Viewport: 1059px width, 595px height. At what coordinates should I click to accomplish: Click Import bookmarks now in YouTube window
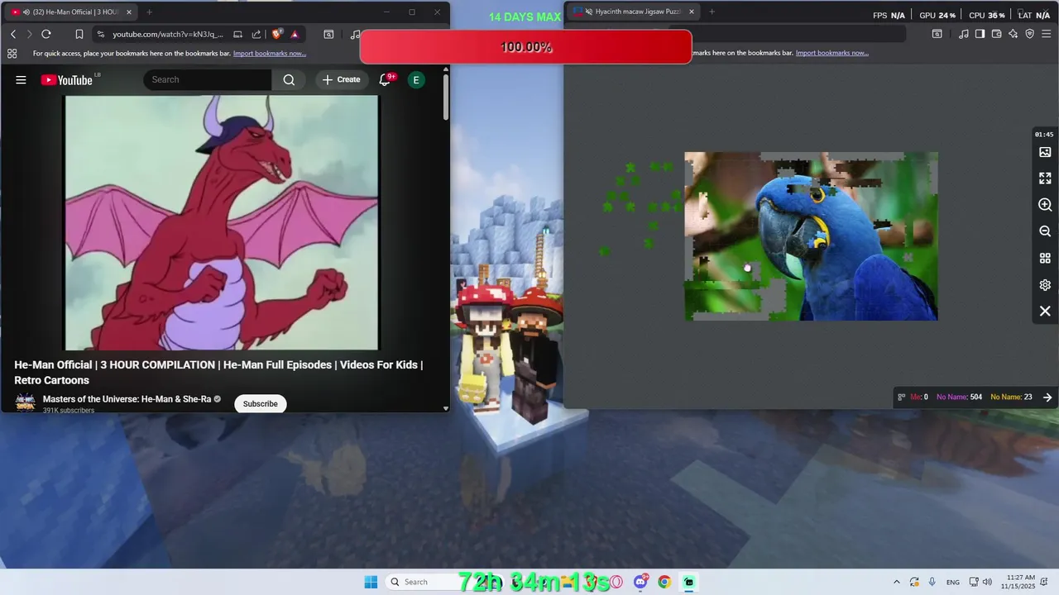click(270, 53)
